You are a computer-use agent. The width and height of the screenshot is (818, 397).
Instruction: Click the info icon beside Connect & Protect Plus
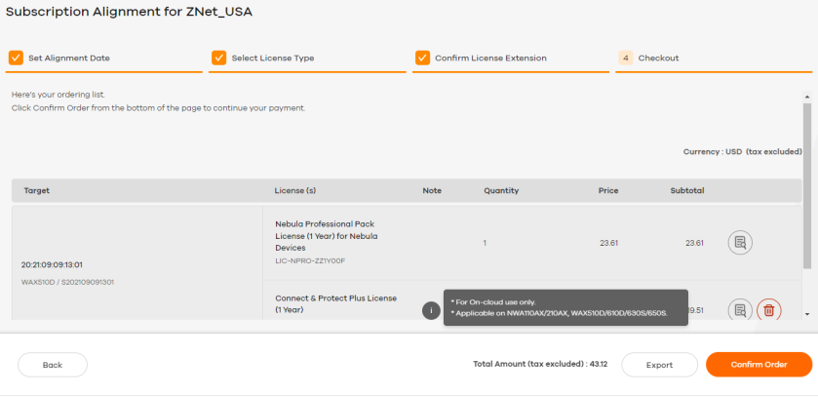431,310
